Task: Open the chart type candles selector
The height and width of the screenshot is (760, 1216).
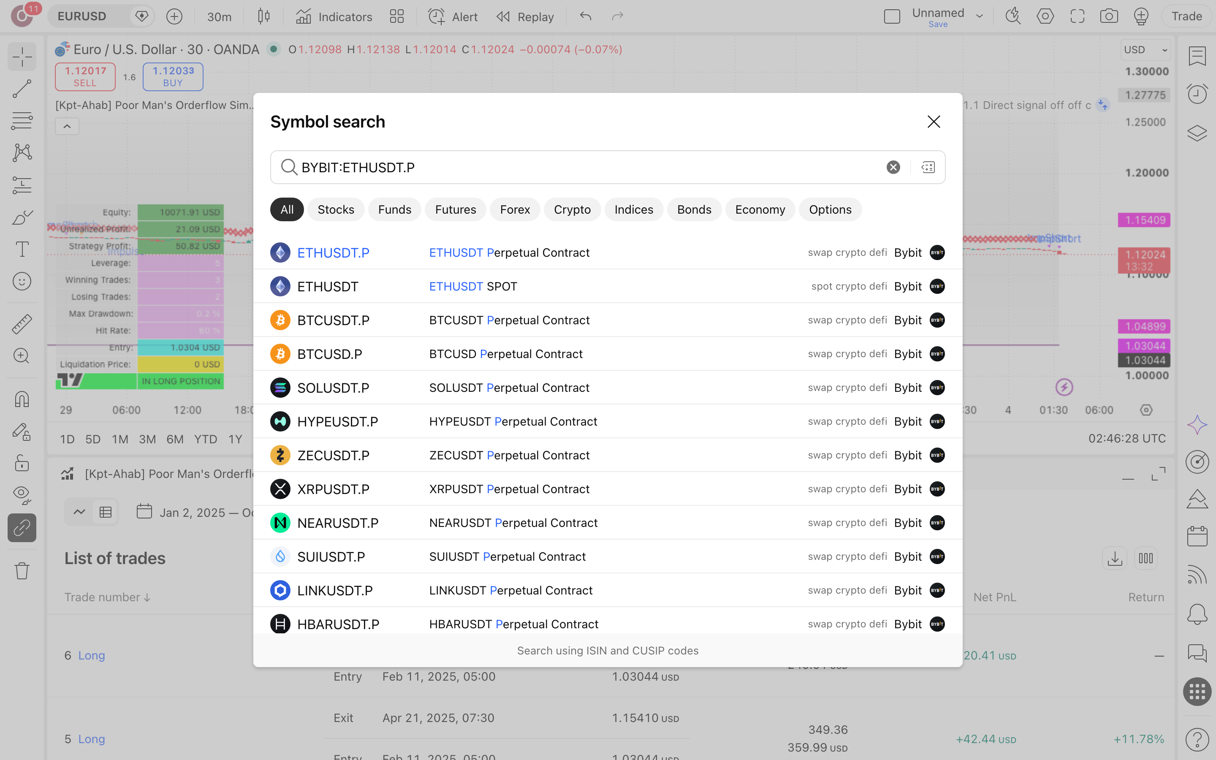Action: point(263,16)
